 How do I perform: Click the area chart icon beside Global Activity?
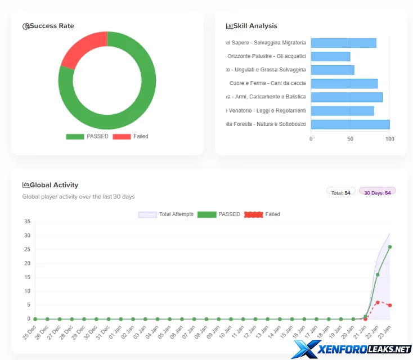26,185
